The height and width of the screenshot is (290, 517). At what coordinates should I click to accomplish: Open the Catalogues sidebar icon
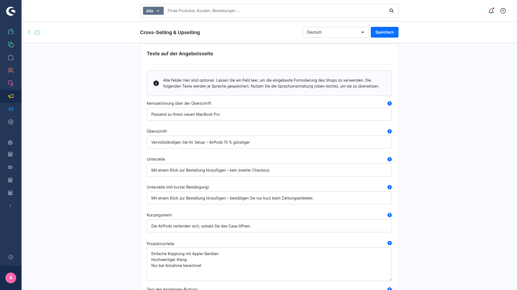tap(11, 45)
